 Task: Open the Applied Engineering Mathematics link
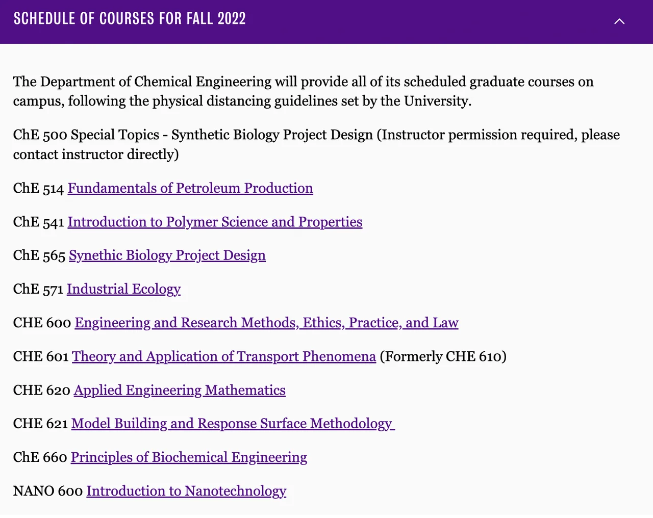pos(180,390)
